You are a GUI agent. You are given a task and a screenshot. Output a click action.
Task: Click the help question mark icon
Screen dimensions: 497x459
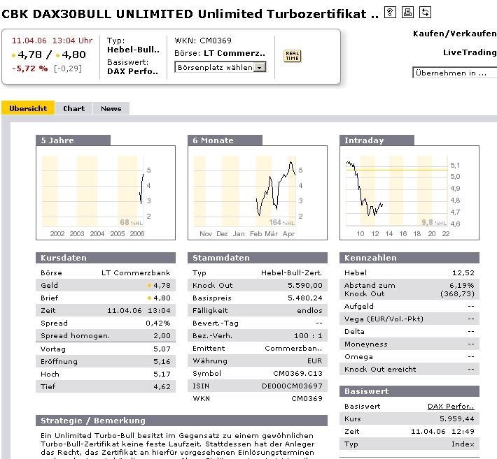click(x=390, y=13)
